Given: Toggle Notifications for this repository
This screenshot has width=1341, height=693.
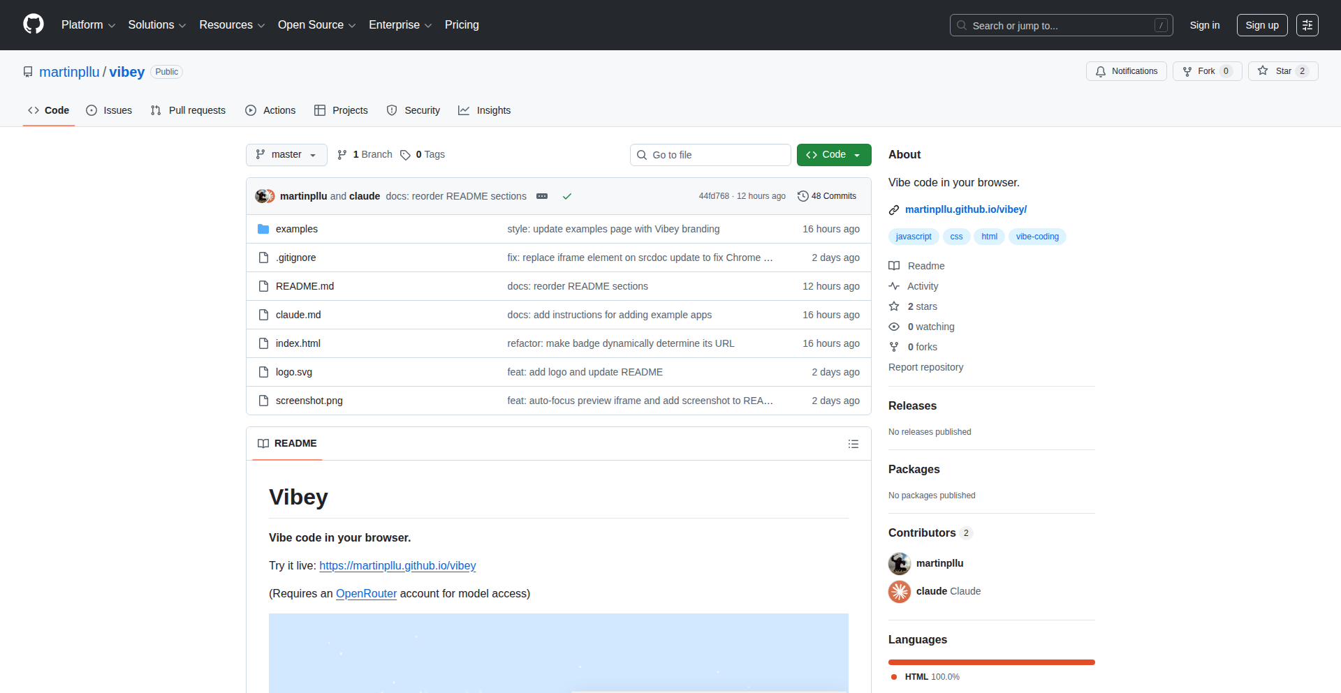Looking at the screenshot, I should tap(1126, 71).
